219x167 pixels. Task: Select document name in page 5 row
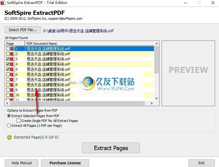click(x=48, y=69)
